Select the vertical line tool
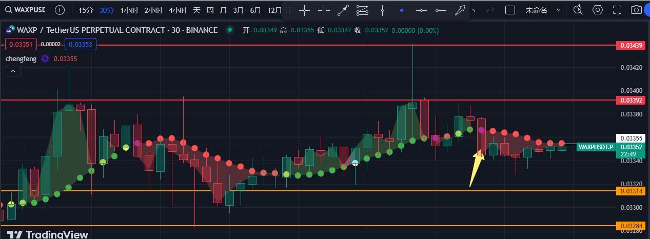 coord(382,10)
